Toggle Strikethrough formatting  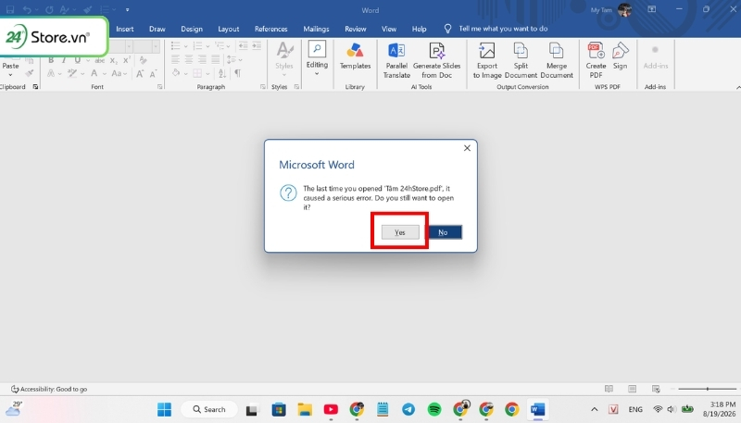pyautogui.click(x=100, y=60)
